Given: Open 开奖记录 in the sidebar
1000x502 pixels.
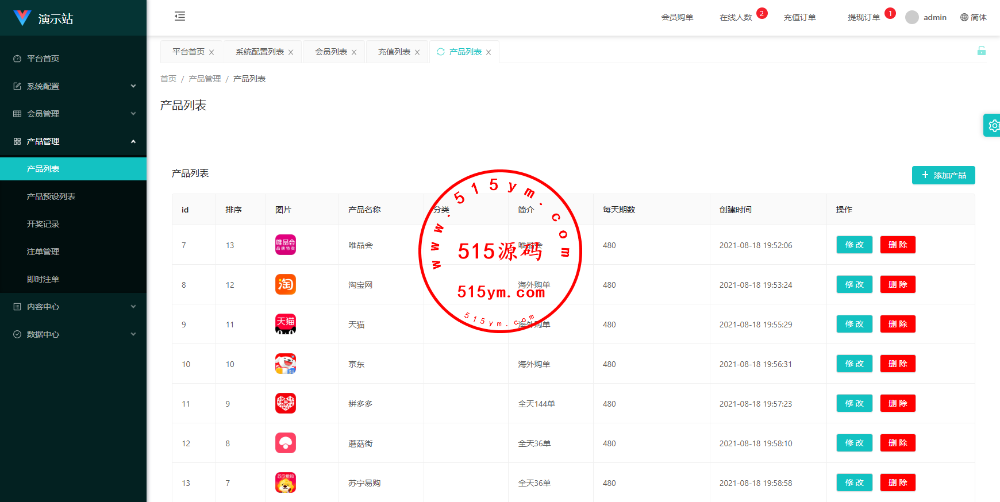Looking at the screenshot, I should pyautogui.click(x=43, y=224).
